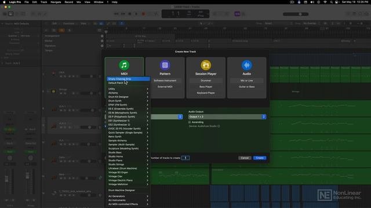
Task: Choose Studio Piano from instrument menu
Action: pos(128,161)
